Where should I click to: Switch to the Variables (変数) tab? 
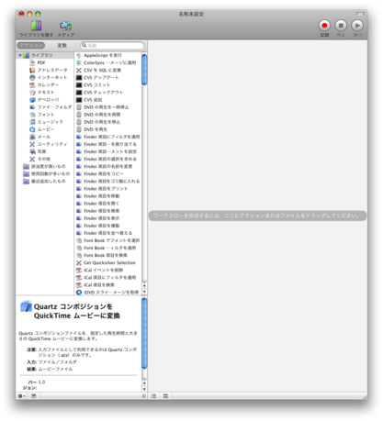pos(62,45)
